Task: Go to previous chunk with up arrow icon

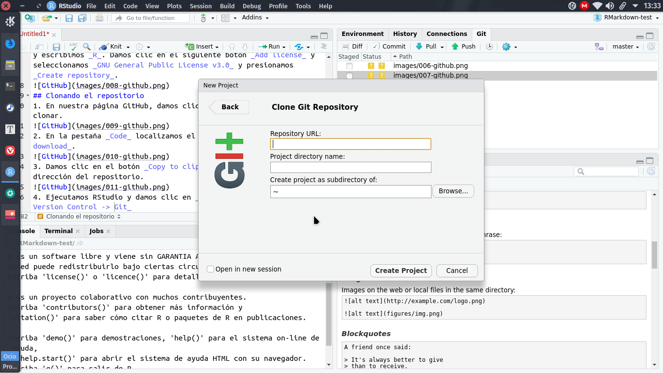Action: click(232, 47)
